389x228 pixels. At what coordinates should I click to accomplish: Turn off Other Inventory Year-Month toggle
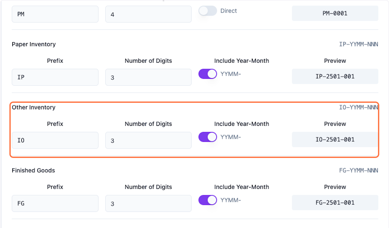pos(207,137)
